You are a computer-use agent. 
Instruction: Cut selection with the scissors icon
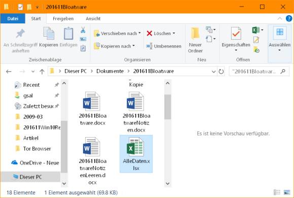(x=83, y=30)
